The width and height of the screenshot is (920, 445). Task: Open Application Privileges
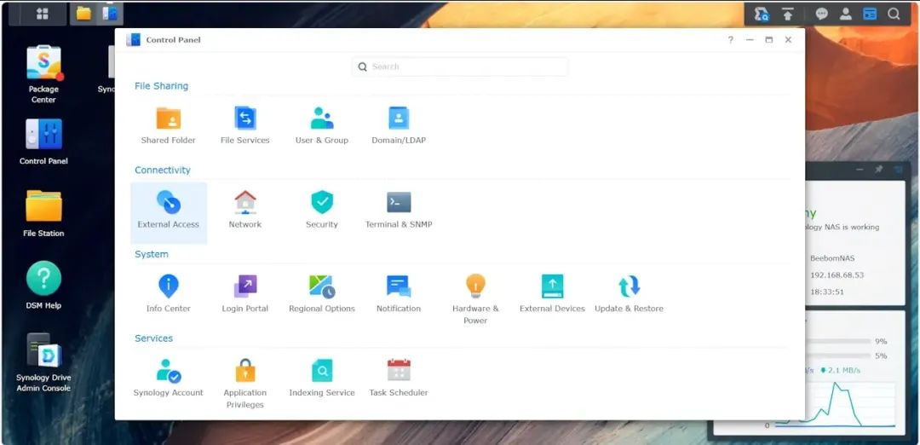[x=244, y=384]
